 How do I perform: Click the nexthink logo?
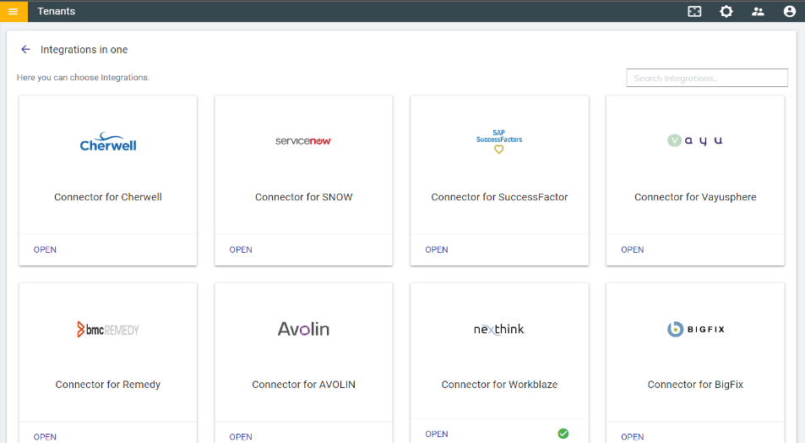coord(499,329)
